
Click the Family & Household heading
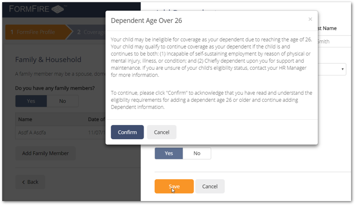point(48,60)
